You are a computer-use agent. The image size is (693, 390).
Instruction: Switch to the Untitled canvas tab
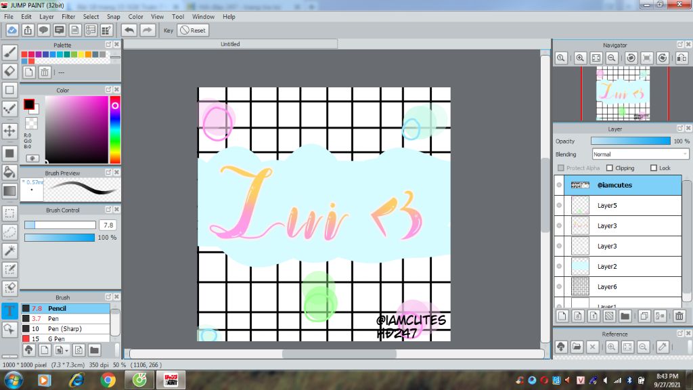[230, 44]
